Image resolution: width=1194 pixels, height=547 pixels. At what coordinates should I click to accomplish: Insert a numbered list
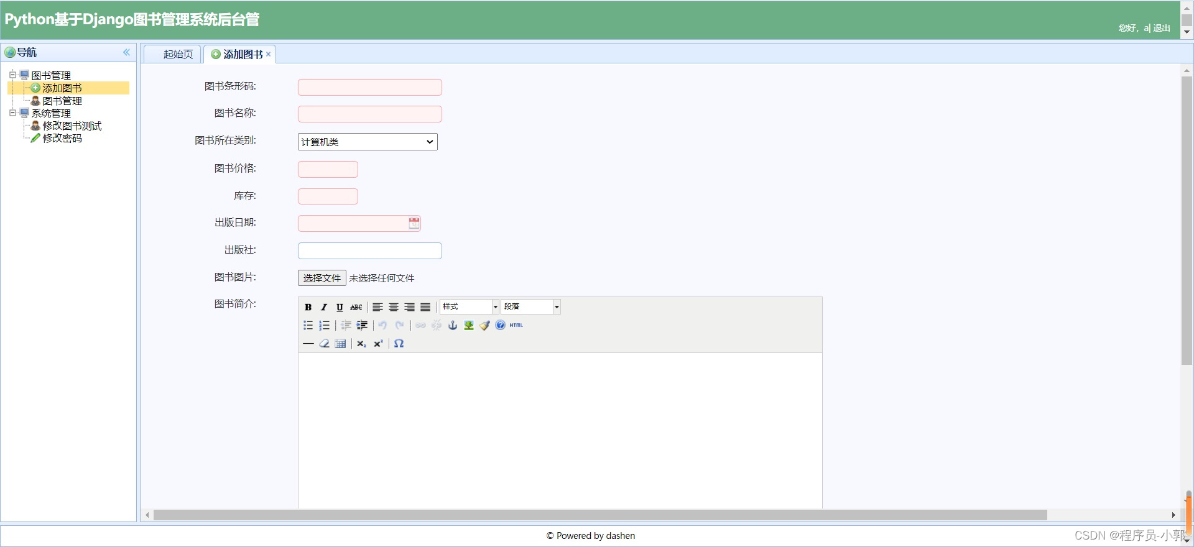click(324, 325)
